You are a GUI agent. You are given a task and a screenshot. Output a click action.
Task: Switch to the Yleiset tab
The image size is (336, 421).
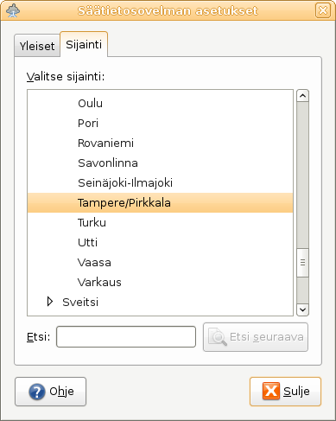[x=37, y=46]
